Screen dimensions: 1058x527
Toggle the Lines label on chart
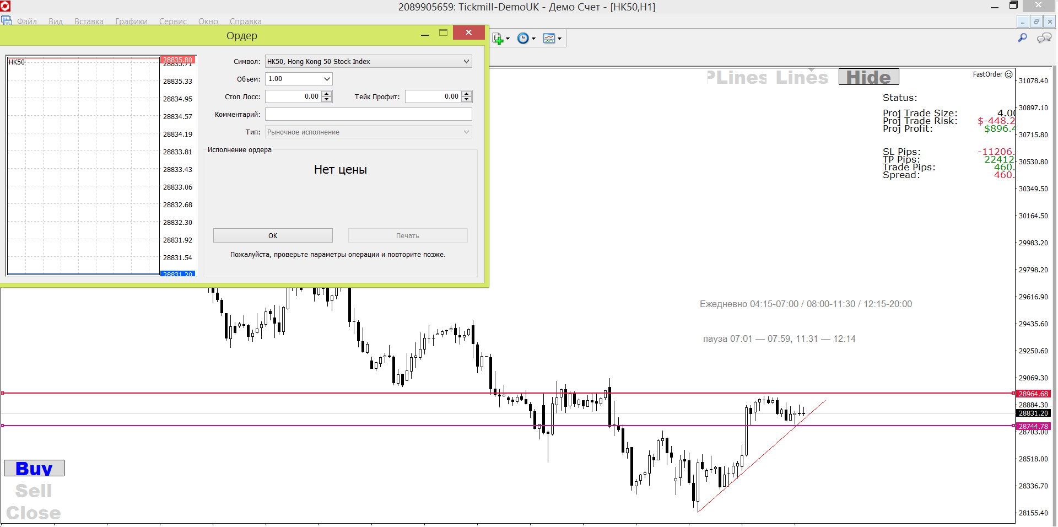(x=802, y=78)
